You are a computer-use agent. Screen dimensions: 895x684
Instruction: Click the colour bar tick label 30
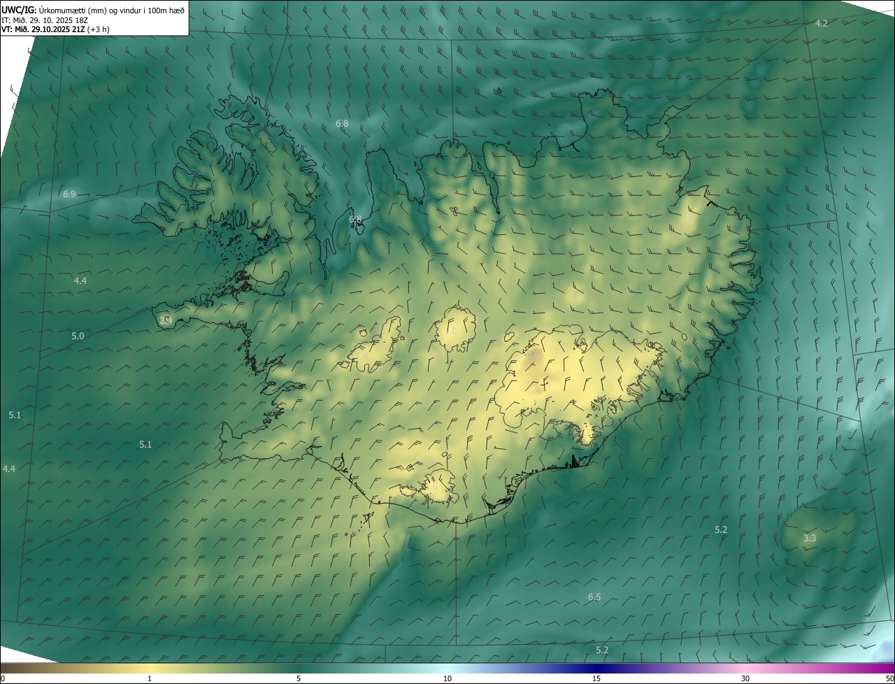point(745,678)
